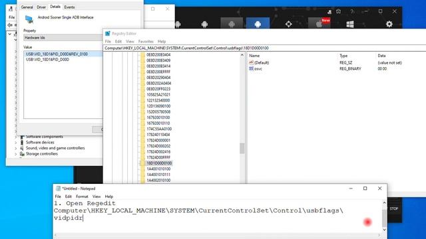Click the back arrow in Device Manager toolbar
Screen dimensions: 426x239
click(10, 25)
